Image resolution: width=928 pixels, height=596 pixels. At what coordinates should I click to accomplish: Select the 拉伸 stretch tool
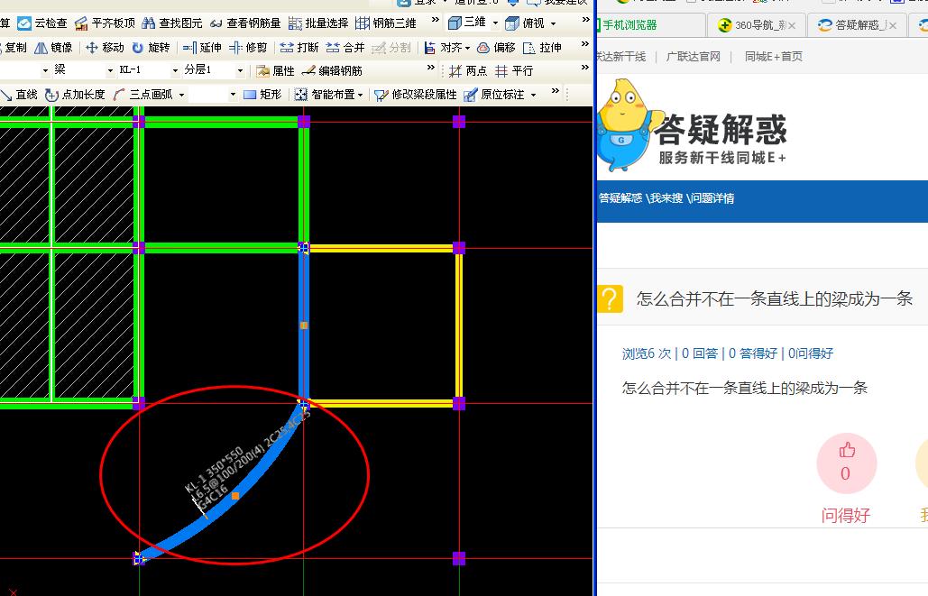[541, 48]
